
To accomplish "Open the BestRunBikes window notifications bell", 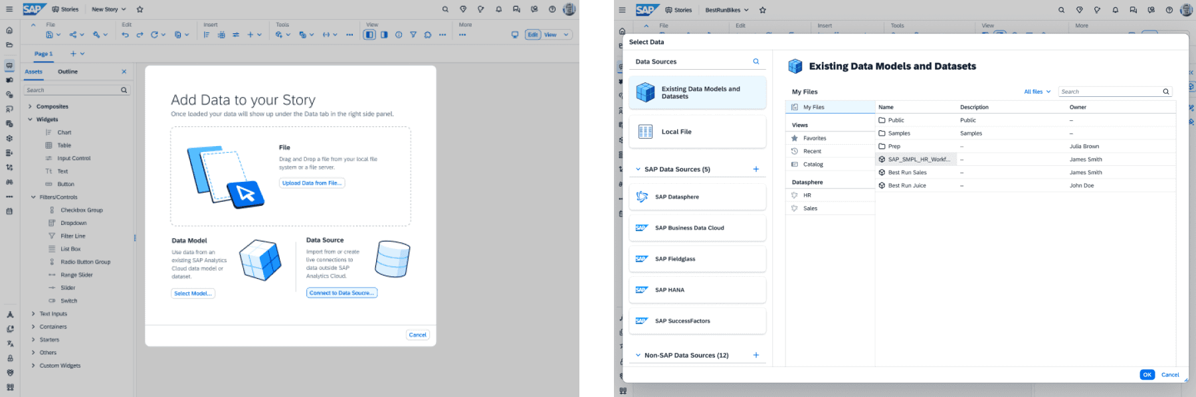I will [1116, 10].
